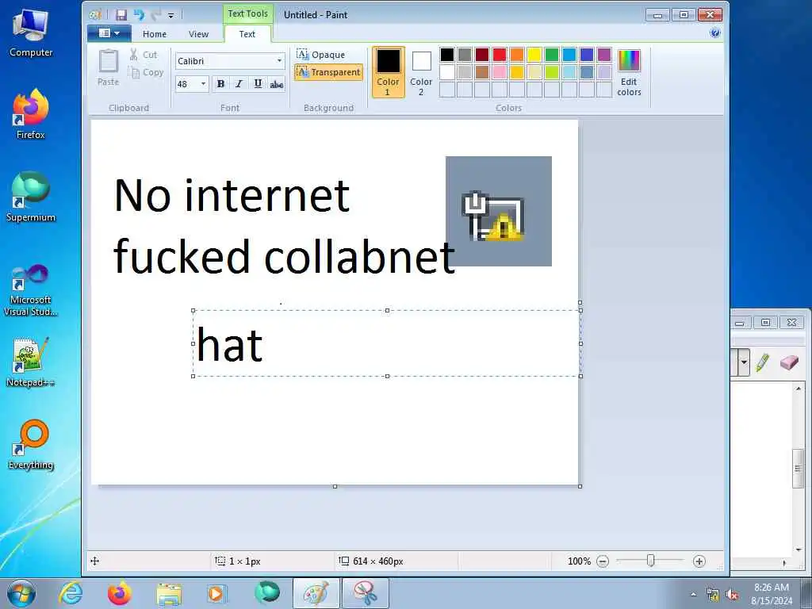The image size is (812, 609).
Task: Click Firefox on the taskbar
Action: 120,593
